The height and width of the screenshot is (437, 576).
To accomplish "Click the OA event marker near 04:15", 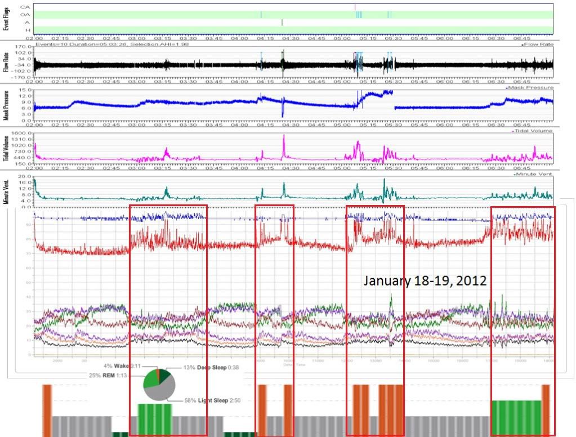I will pos(261,15).
